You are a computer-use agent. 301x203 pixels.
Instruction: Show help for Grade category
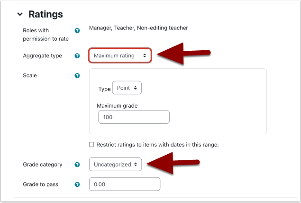[77, 165]
